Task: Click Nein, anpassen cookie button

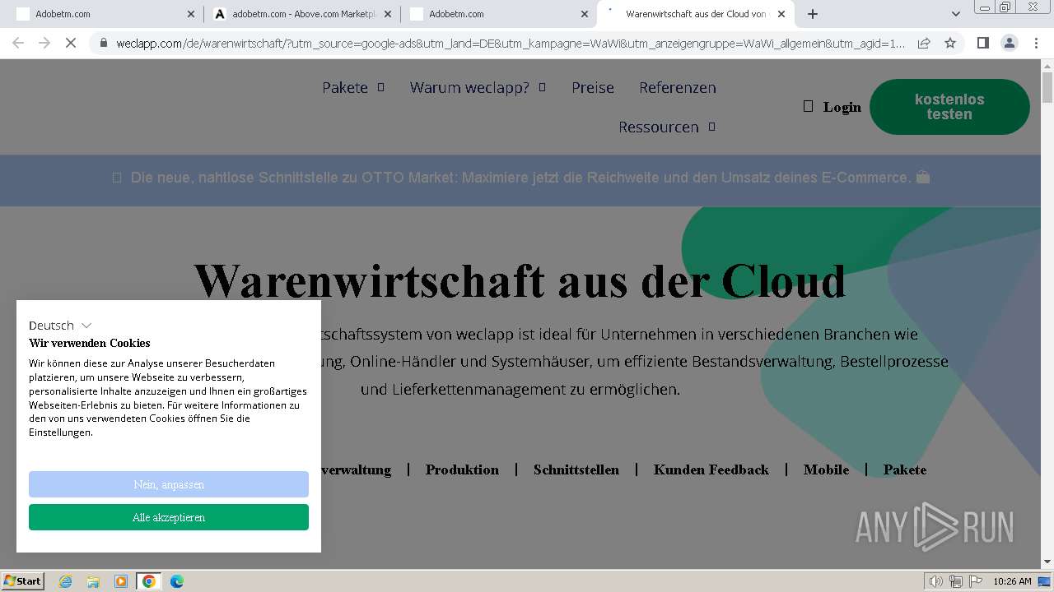Action: [169, 484]
